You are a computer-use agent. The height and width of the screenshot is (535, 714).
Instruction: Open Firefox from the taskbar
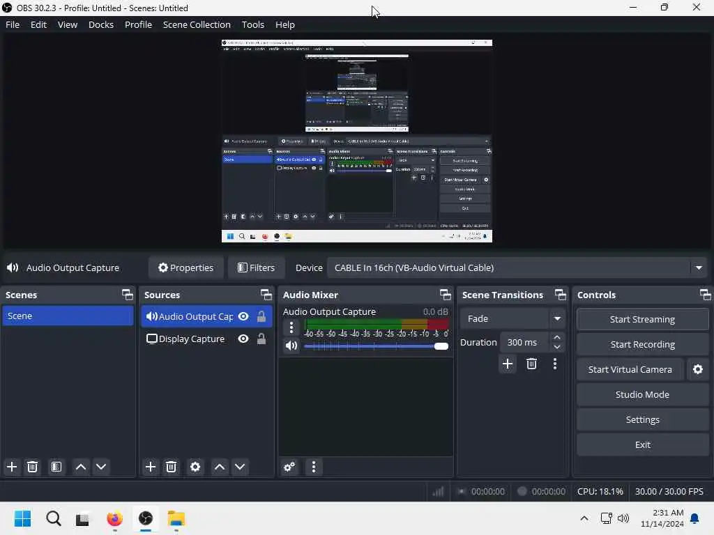(115, 518)
